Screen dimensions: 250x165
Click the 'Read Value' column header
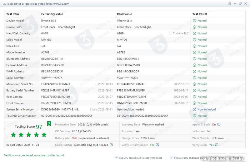click(124, 14)
